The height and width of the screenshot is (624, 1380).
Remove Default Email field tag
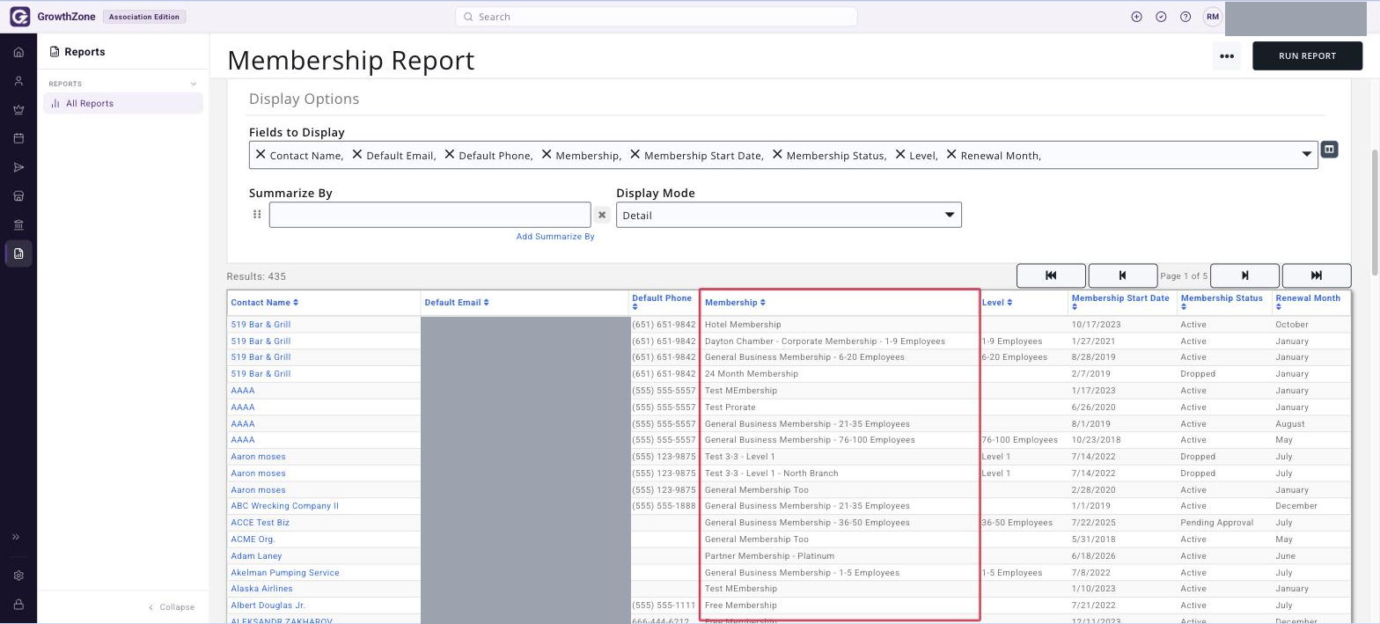356,154
